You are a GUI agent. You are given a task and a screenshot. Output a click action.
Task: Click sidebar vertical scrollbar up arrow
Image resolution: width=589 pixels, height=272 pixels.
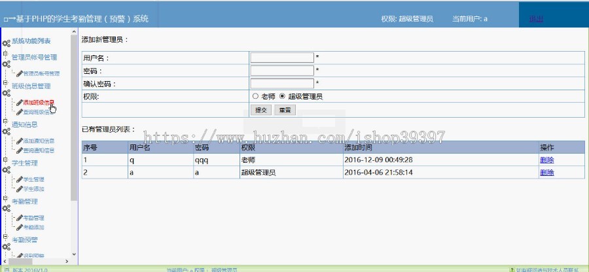(74, 32)
